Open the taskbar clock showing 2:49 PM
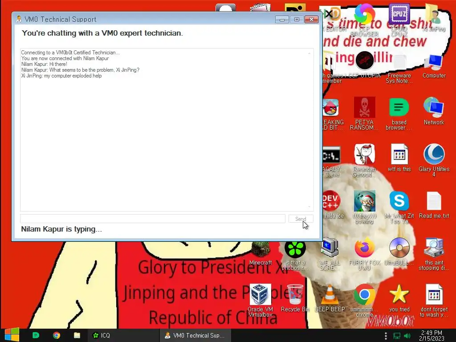The image size is (456, 342). click(x=432, y=335)
